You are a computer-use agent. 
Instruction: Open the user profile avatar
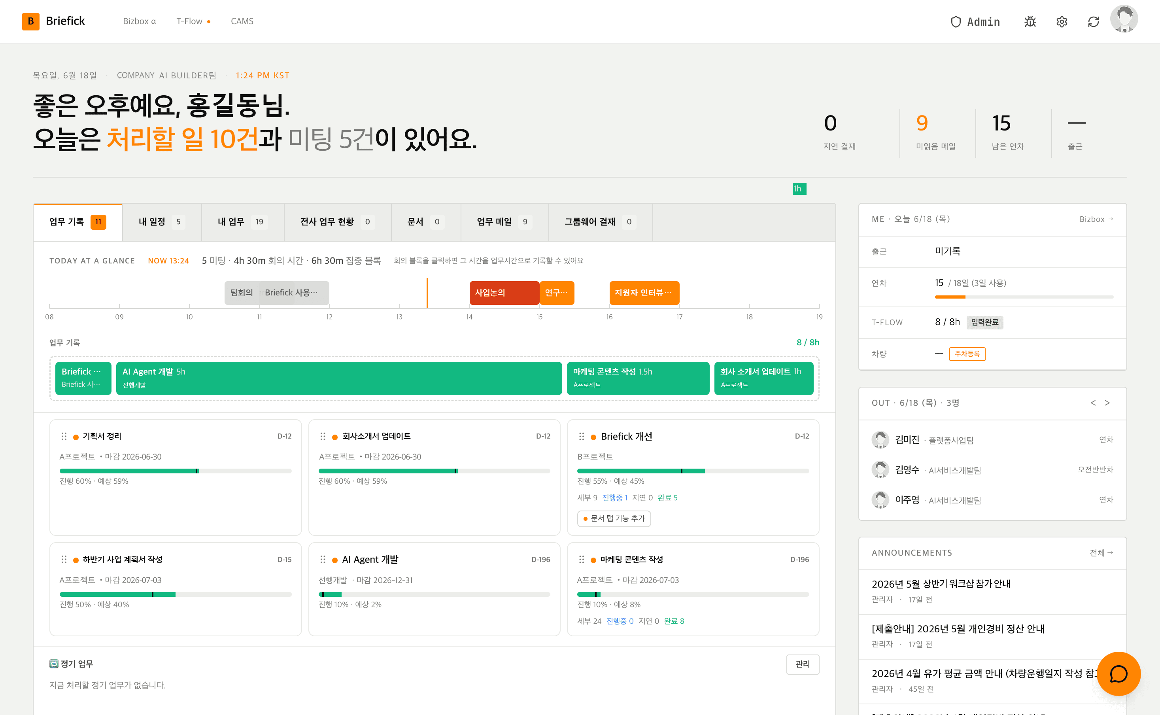(1124, 19)
